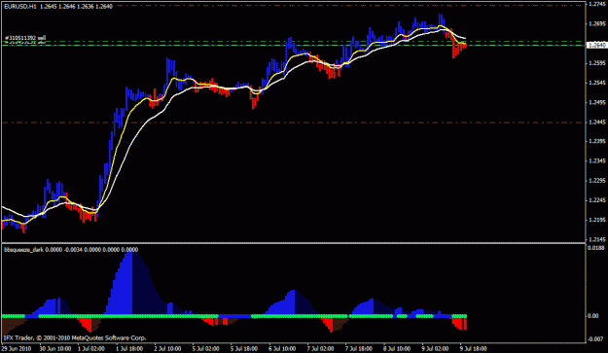The image size is (608, 353).
Task: Click the 1.2145 price axis value
Action: point(596,239)
